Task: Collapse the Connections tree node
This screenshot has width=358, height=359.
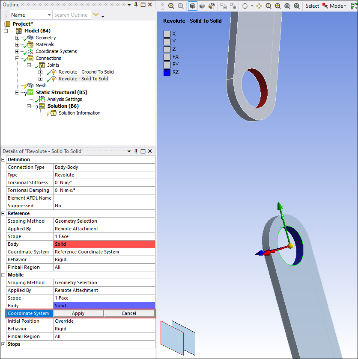Action: click(x=17, y=58)
